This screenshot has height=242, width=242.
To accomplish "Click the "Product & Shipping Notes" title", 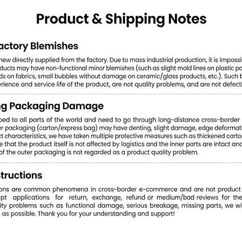I will [x=121, y=19].
